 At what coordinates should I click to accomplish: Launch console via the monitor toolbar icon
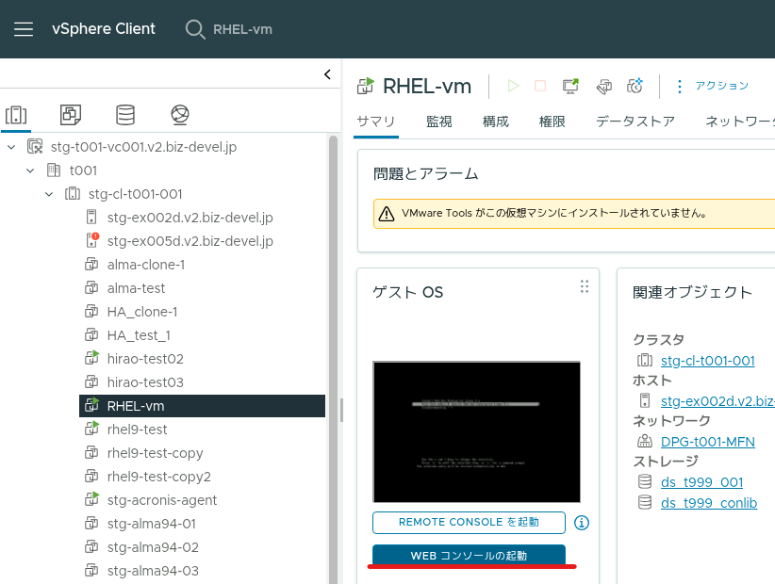570,86
